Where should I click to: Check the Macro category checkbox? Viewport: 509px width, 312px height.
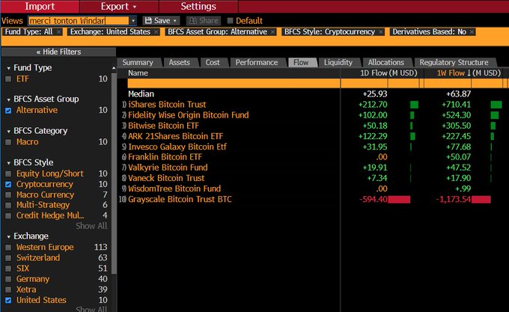tap(8, 142)
